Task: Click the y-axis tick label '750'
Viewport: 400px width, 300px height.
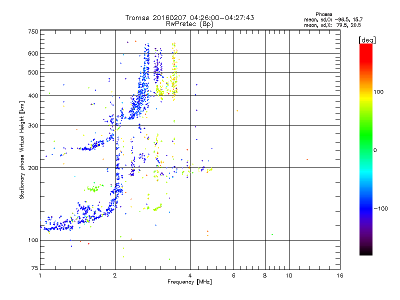Action: point(33,32)
